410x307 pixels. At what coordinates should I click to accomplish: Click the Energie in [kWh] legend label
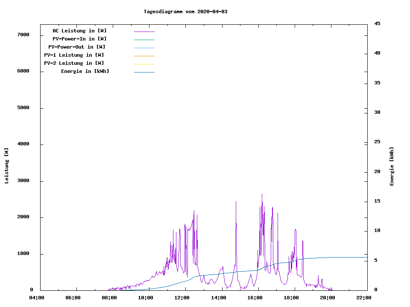(x=85, y=71)
